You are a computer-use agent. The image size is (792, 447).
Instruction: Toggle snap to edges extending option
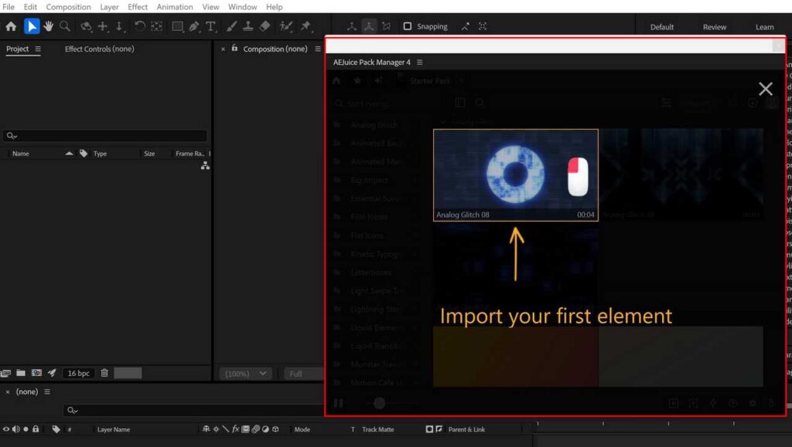coord(465,26)
